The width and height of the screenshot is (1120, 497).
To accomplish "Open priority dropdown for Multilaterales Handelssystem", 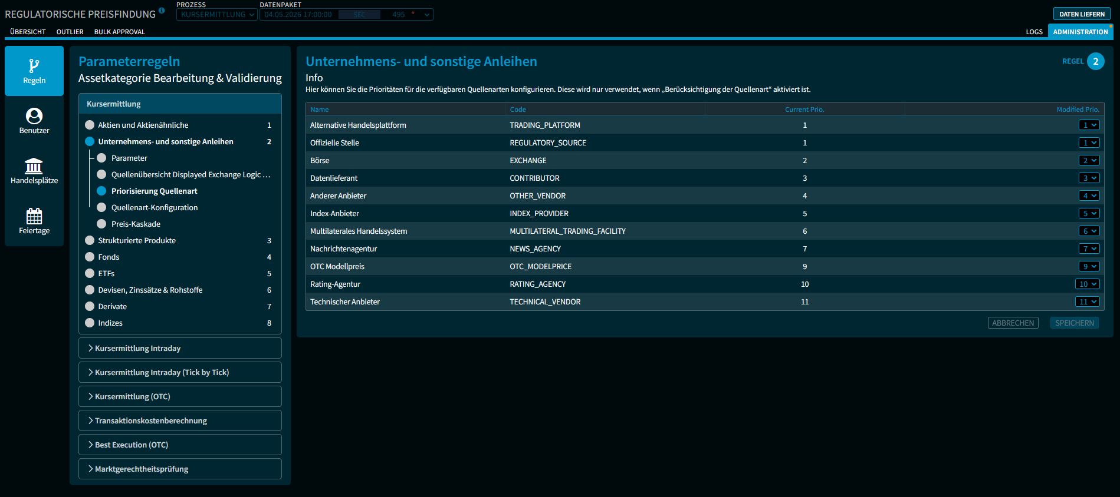I will coord(1089,231).
